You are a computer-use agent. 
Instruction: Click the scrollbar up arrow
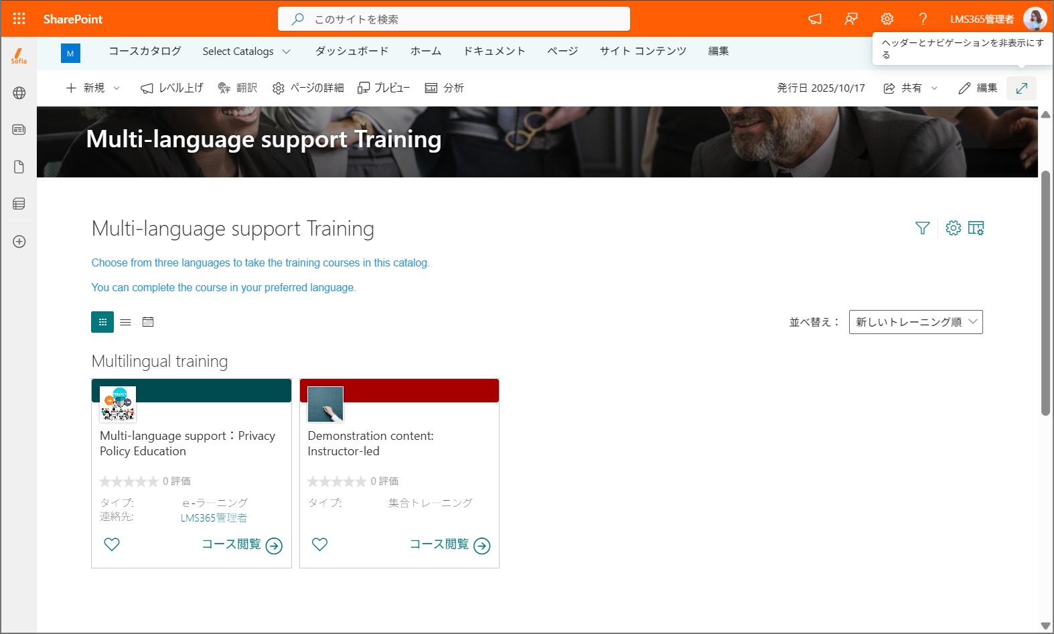click(x=1045, y=114)
